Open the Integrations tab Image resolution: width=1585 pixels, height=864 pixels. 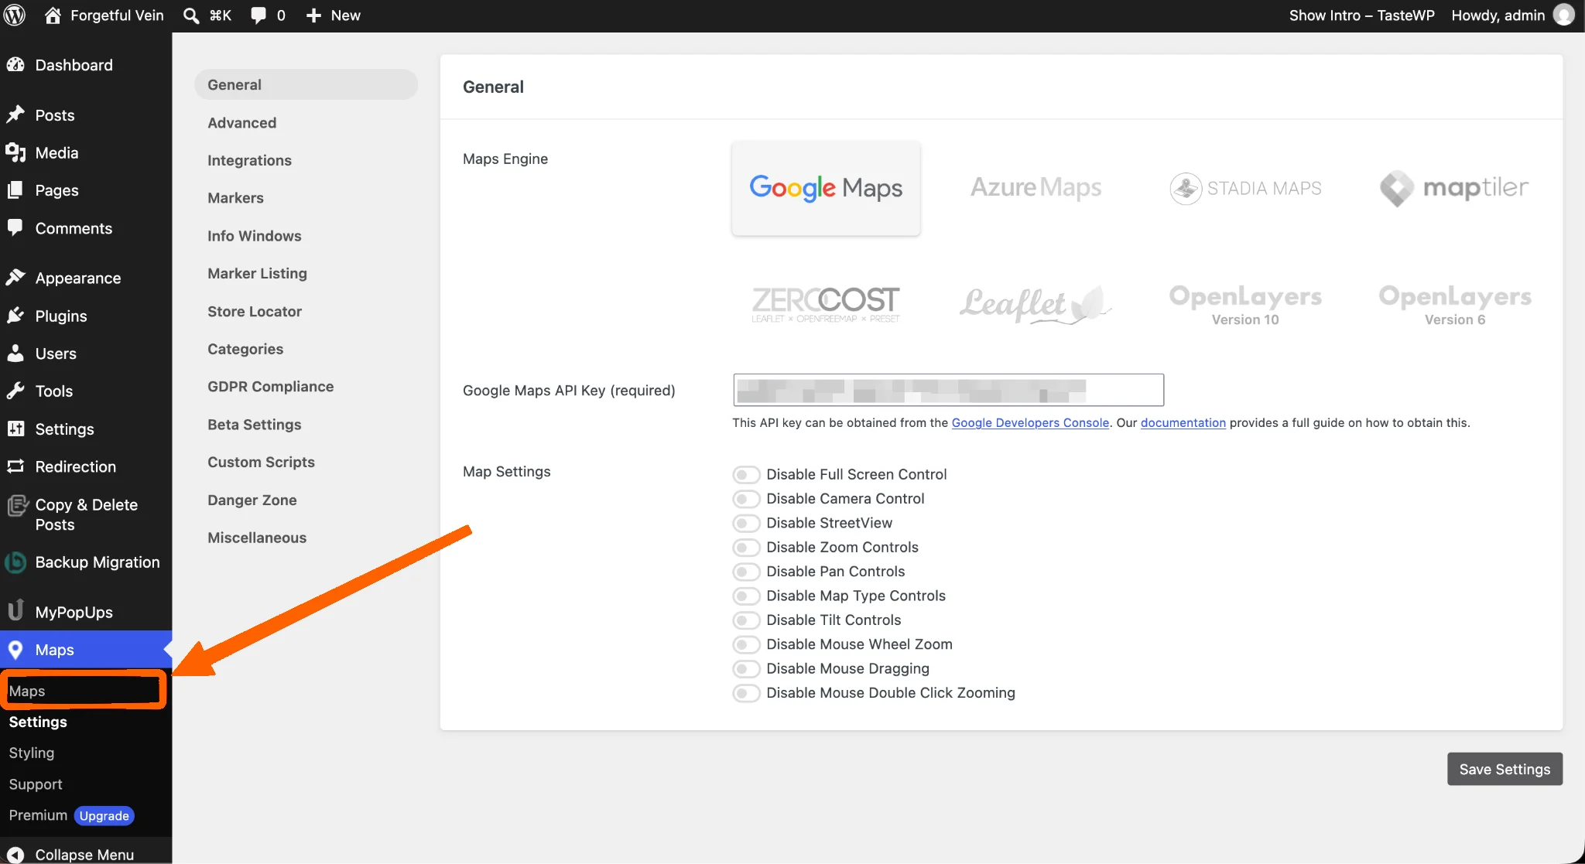[x=249, y=160]
